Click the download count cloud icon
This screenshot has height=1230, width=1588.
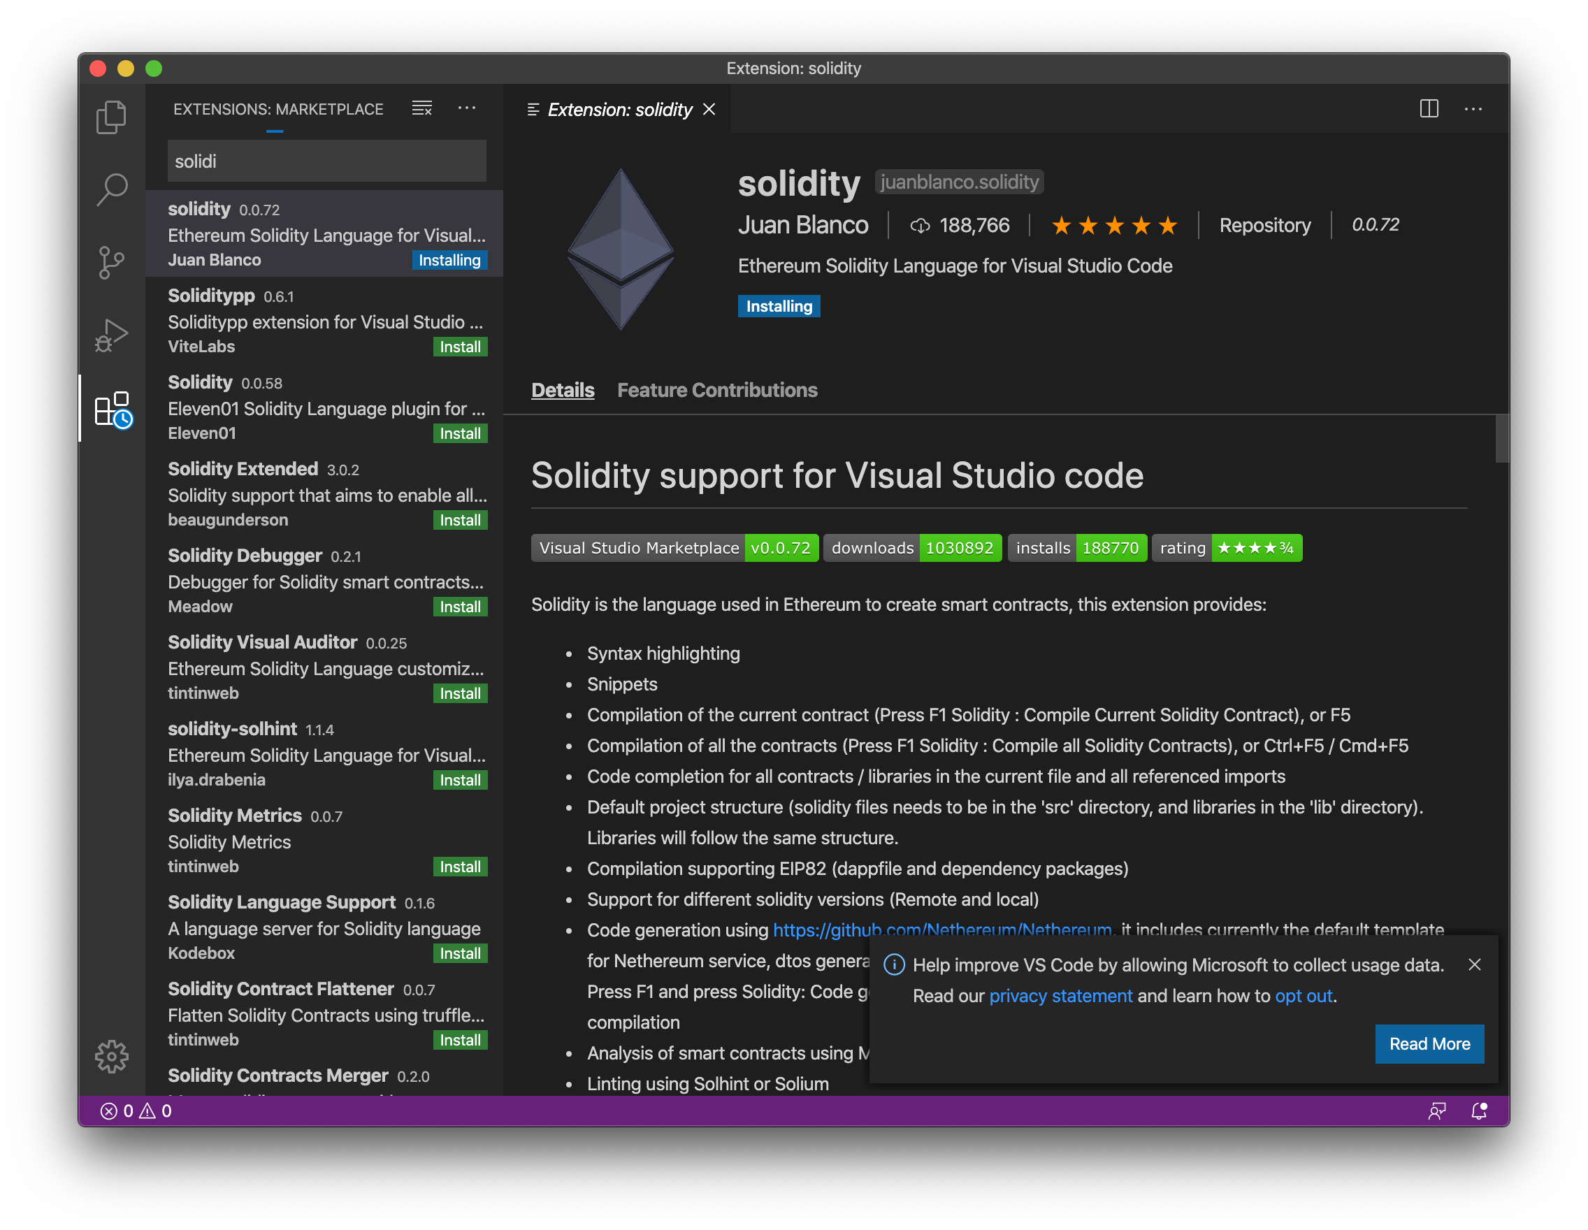[920, 226]
